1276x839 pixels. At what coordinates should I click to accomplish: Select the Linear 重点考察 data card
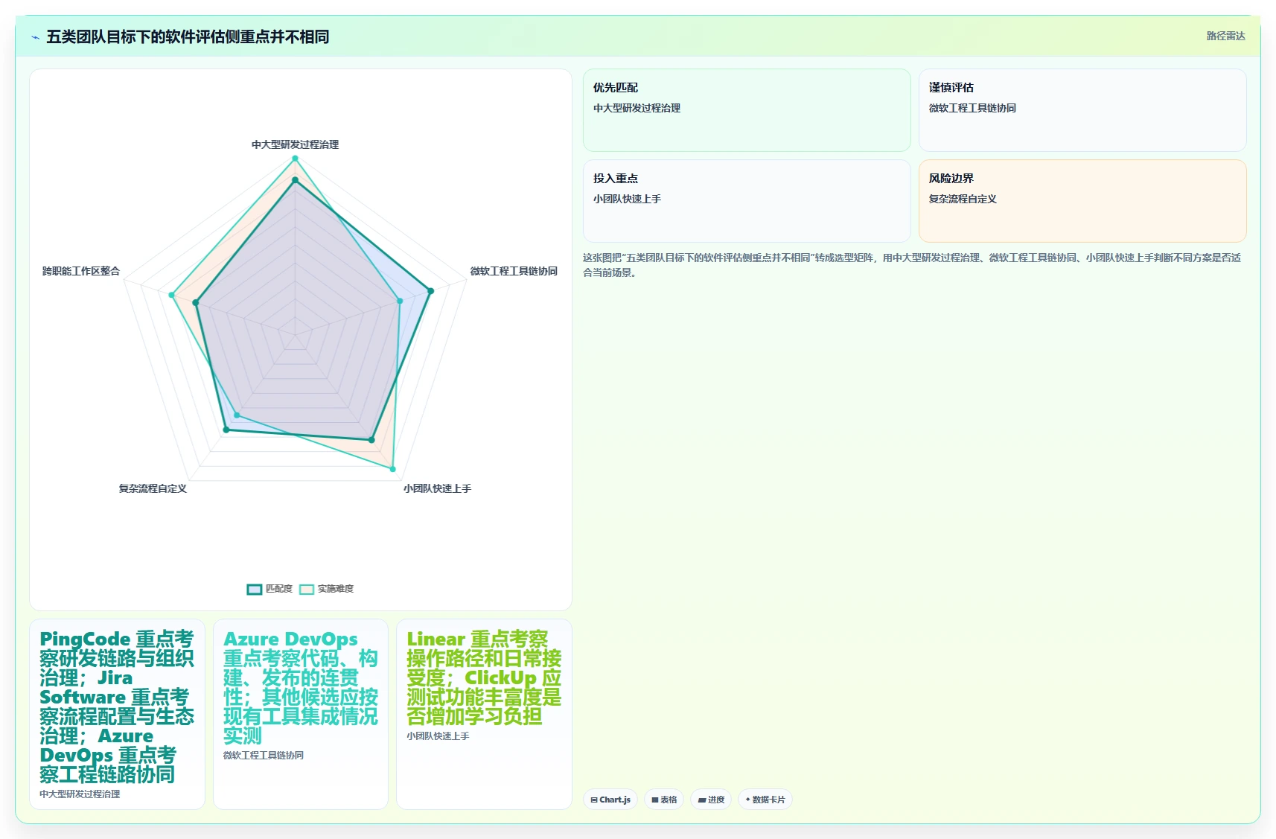484,714
